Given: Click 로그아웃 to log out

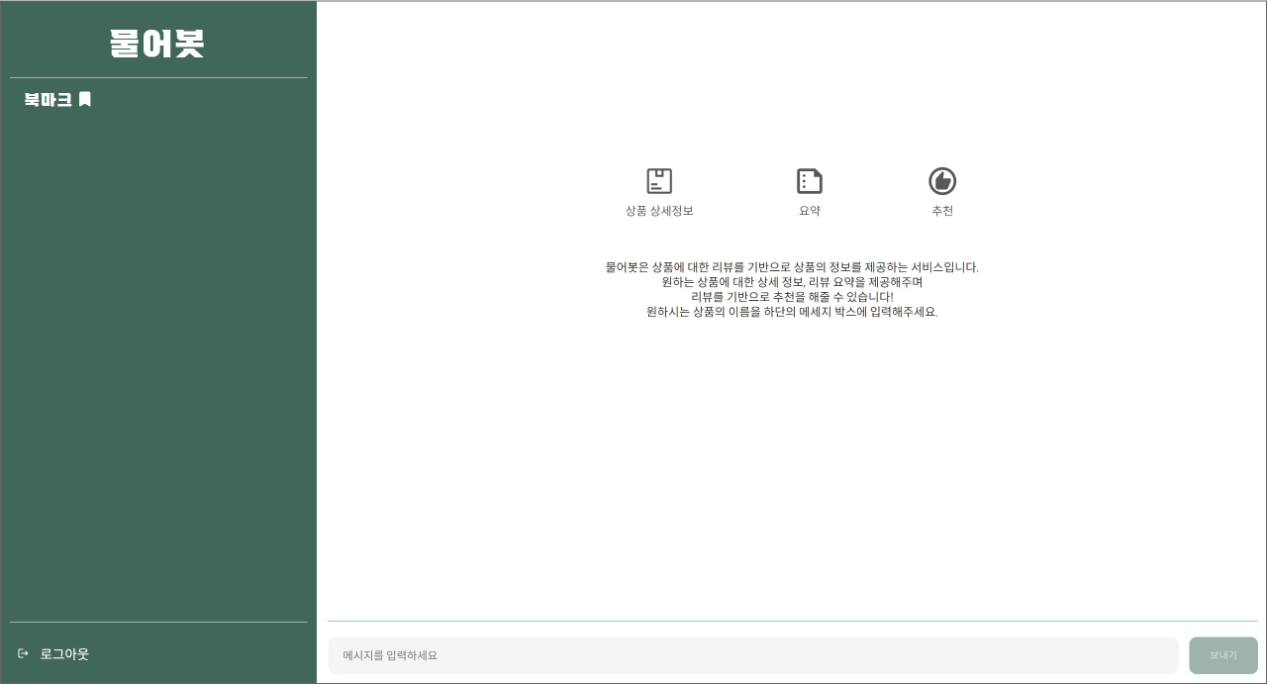Looking at the screenshot, I should pos(64,653).
